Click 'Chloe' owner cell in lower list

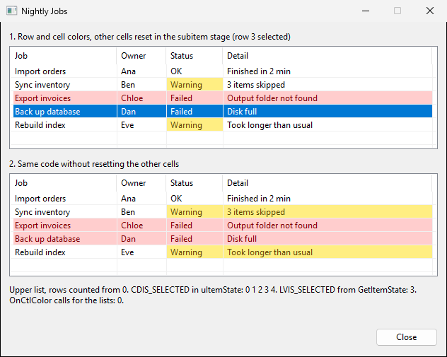(x=141, y=226)
